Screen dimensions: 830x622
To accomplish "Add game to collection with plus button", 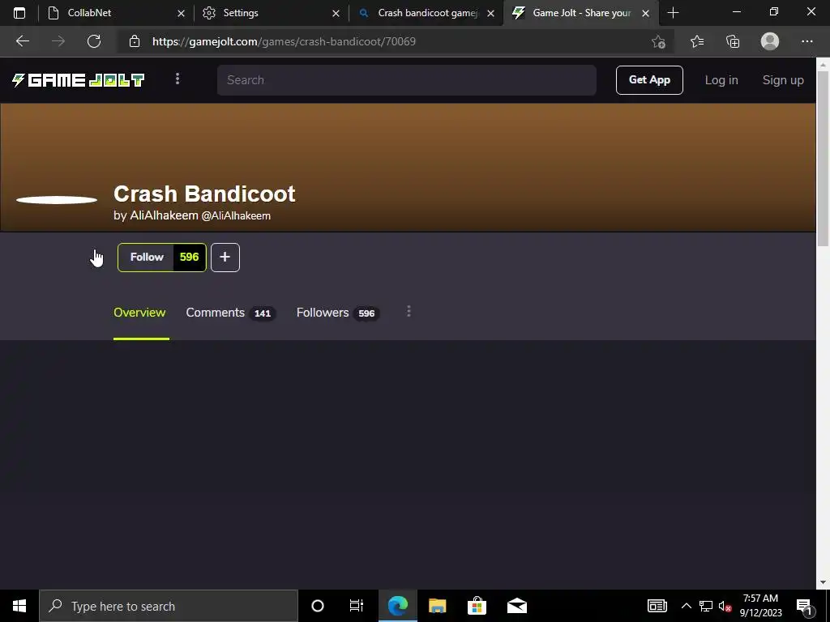I will pyautogui.click(x=225, y=257).
